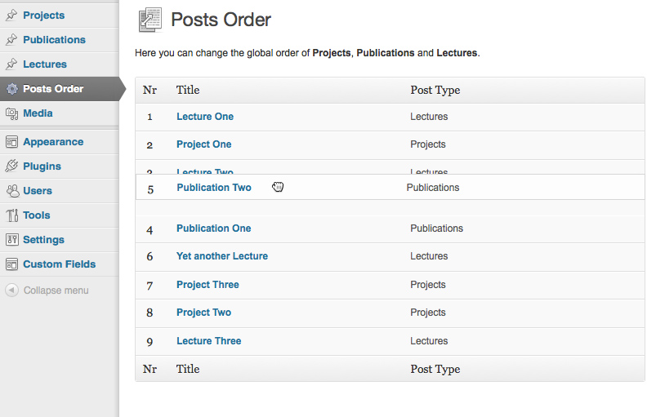Open the Yet another Lecture link
Viewport: 656px width, 417px height.
(x=222, y=256)
